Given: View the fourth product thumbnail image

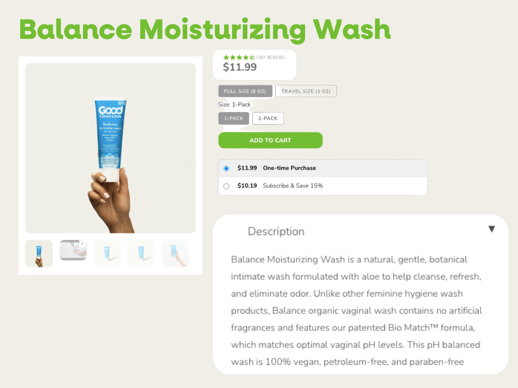Looking at the screenshot, I should (141, 253).
